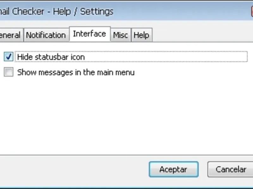Click the "Settings" word in the window title
The height and width of the screenshot is (189, 253).
(96, 12)
